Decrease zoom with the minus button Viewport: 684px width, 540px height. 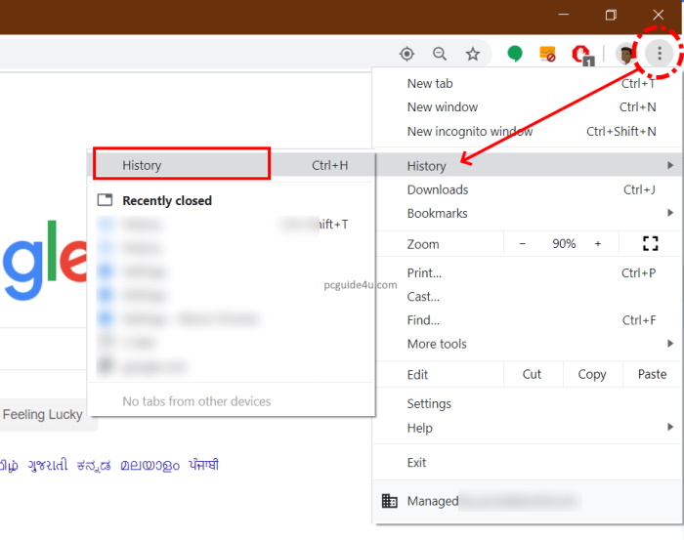tap(522, 243)
